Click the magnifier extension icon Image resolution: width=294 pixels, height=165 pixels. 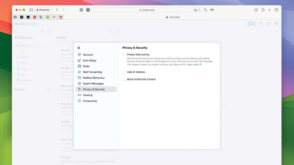pyautogui.click(x=205, y=10)
